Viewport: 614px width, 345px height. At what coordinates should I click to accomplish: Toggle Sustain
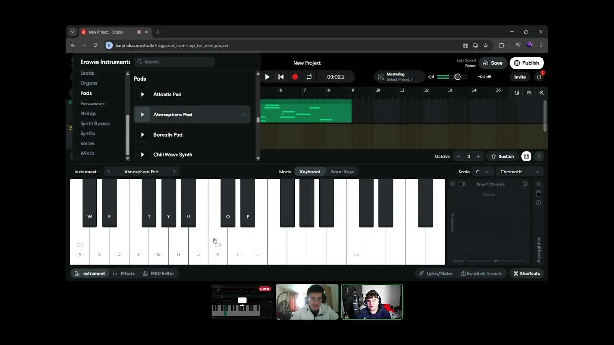click(502, 156)
